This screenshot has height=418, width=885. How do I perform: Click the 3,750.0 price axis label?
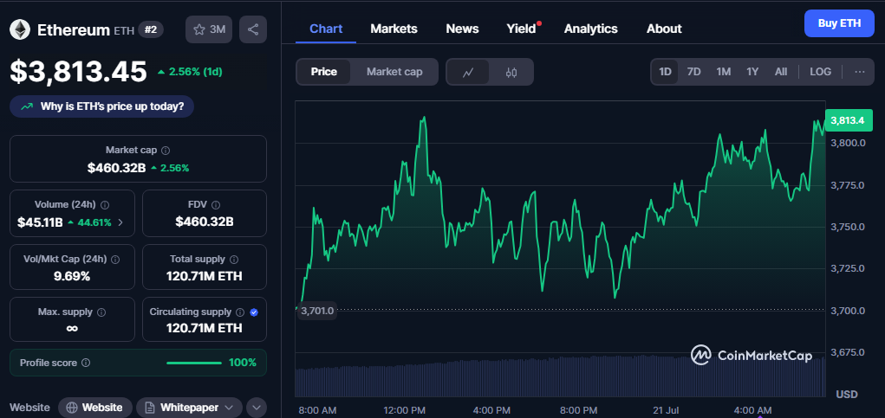click(x=849, y=227)
